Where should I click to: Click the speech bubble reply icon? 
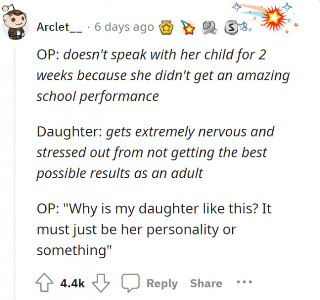coord(129,283)
